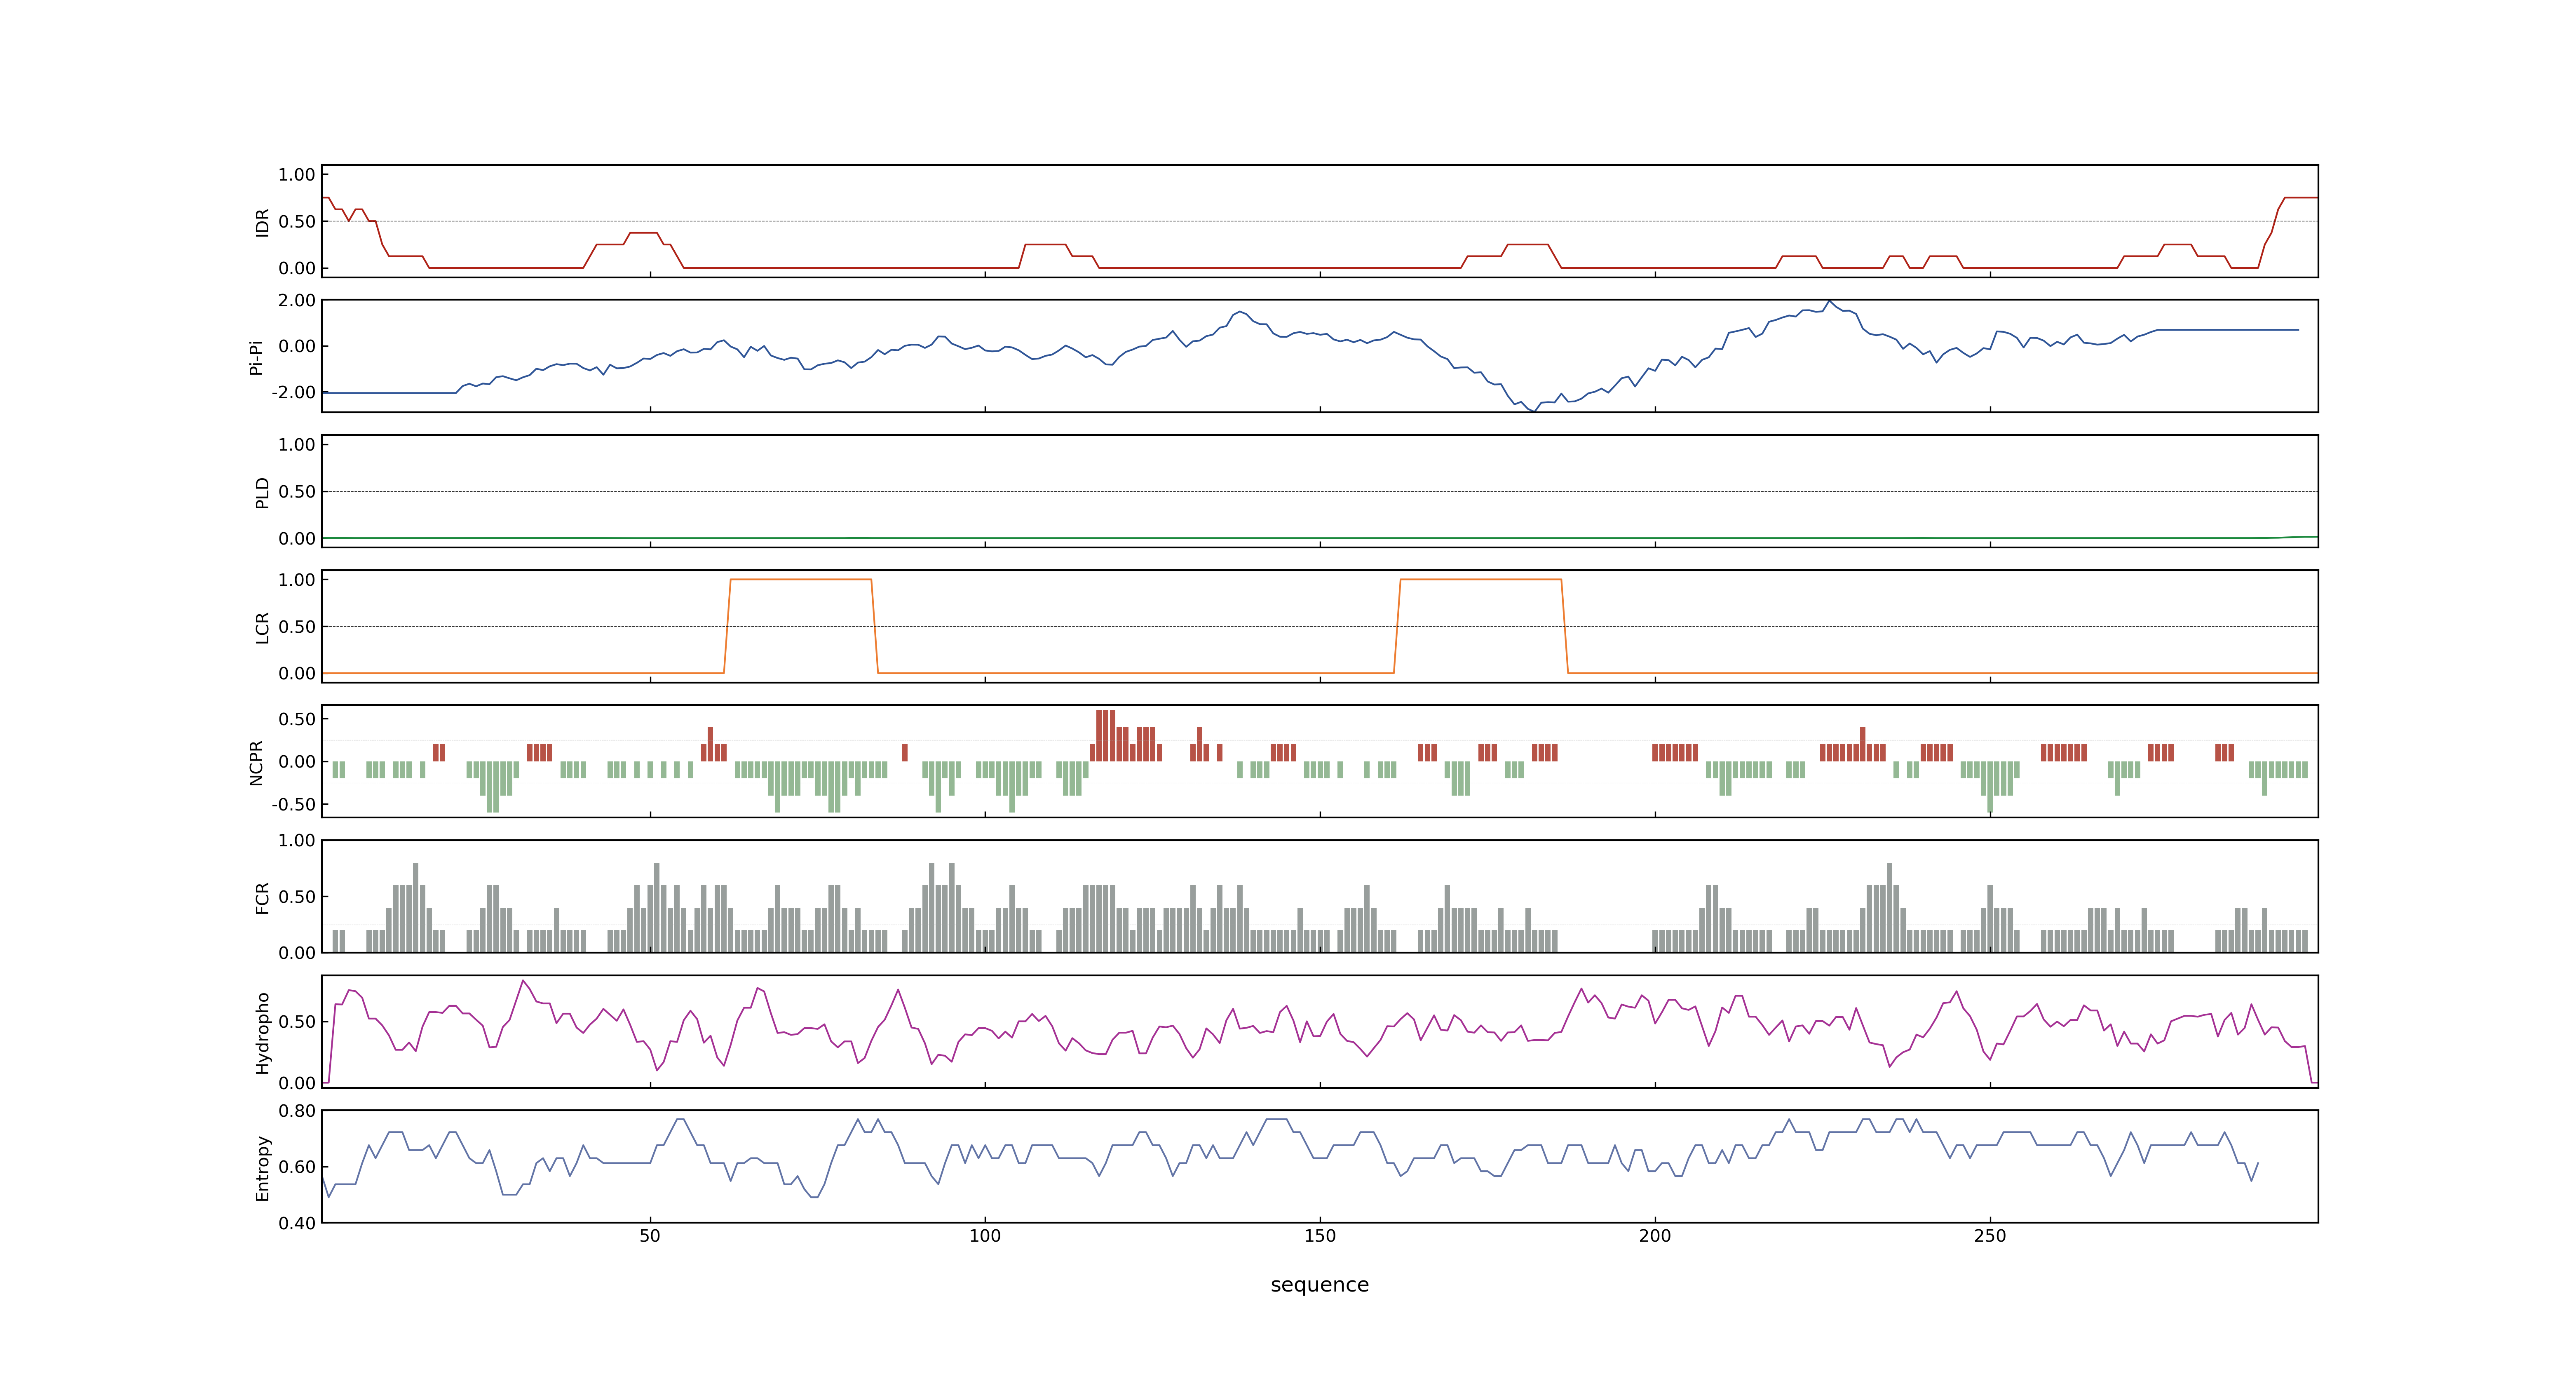Select the "-2.00" tick of the Pi-Pi panel

pos(293,393)
